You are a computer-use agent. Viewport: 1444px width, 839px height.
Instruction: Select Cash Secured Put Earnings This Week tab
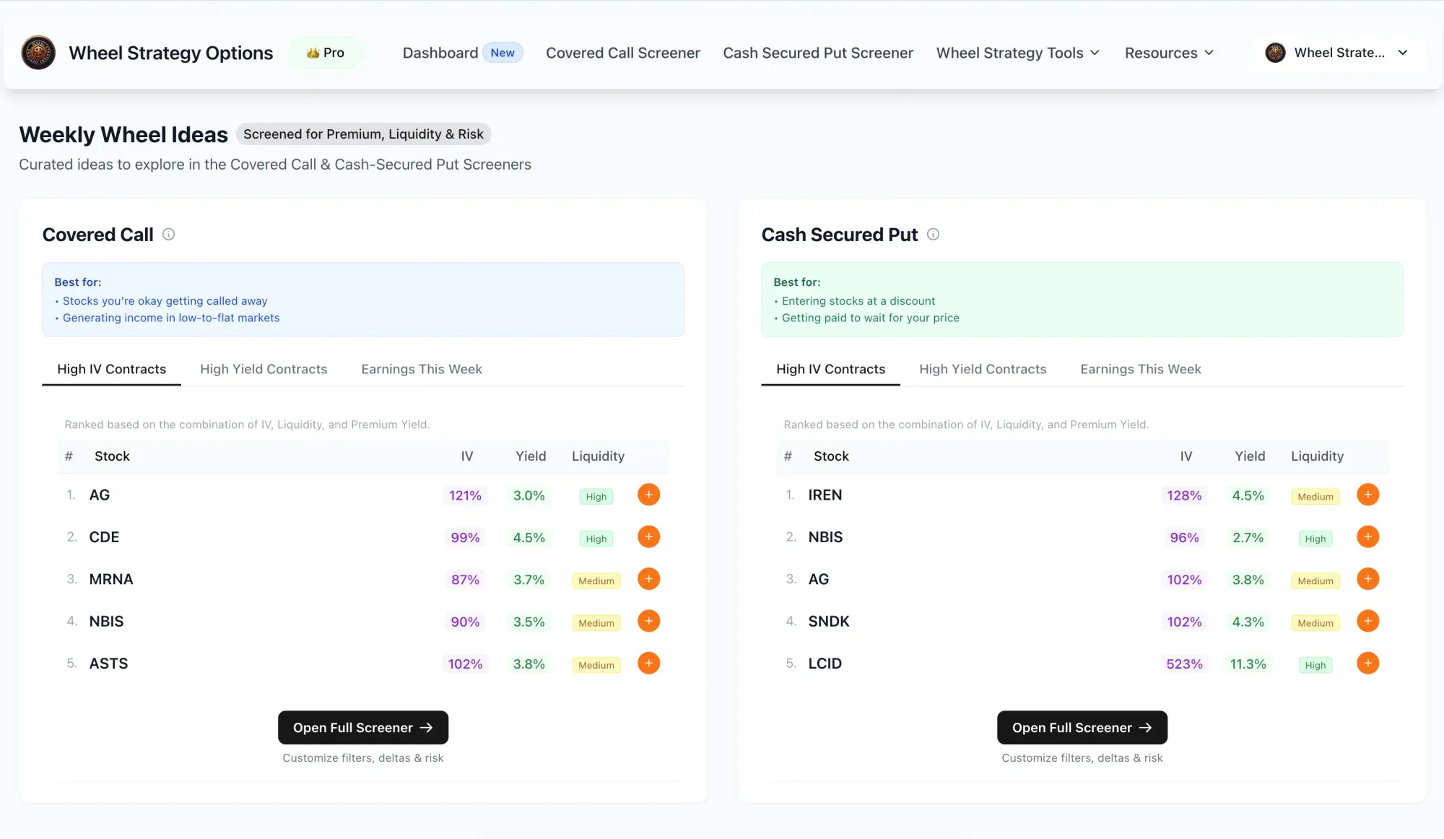click(1140, 369)
